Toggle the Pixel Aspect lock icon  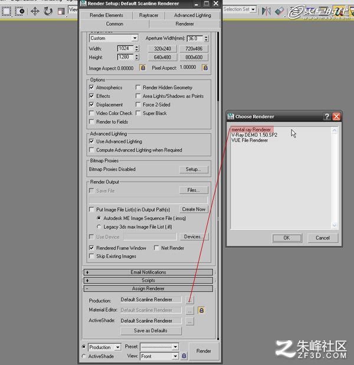coord(205,68)
